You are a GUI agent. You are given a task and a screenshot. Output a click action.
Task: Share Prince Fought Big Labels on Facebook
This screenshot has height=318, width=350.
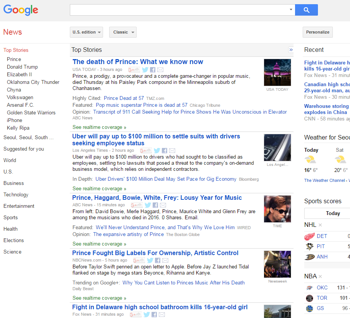(158, 260)
